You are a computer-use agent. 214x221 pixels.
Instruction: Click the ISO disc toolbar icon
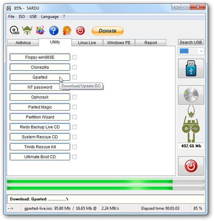pos(14,30)
